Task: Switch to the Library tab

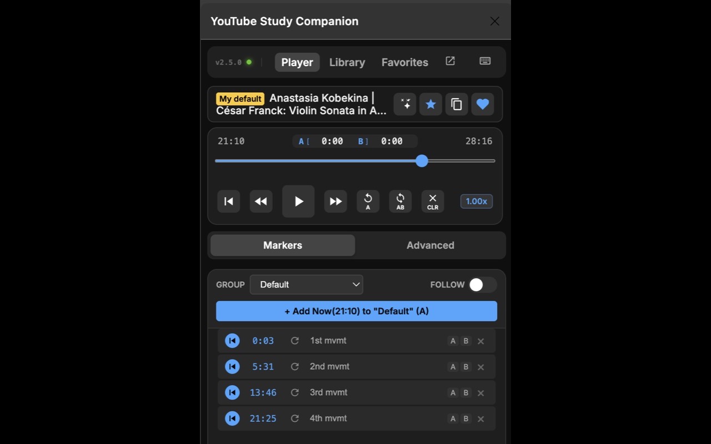Action: coord(347,62)
